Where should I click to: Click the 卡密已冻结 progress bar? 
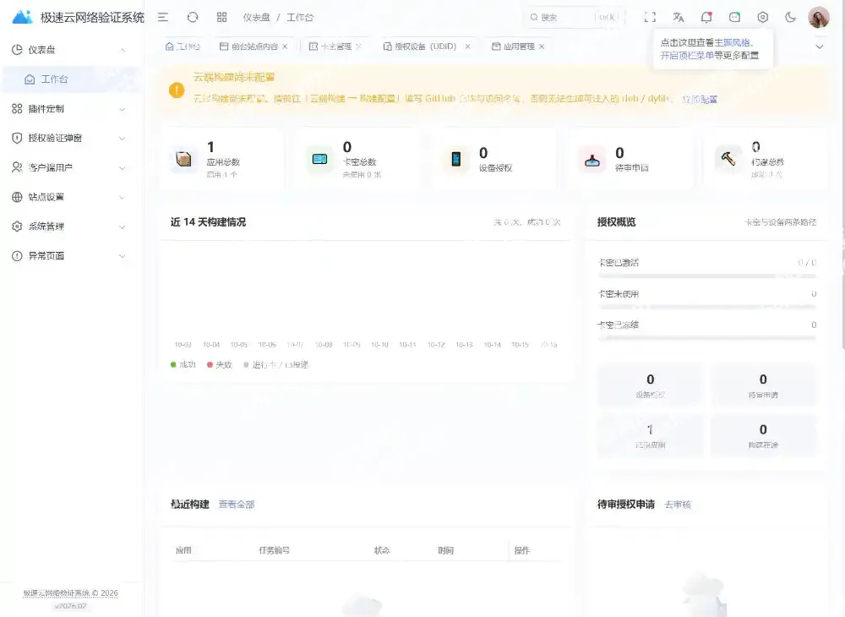point(707,338)
